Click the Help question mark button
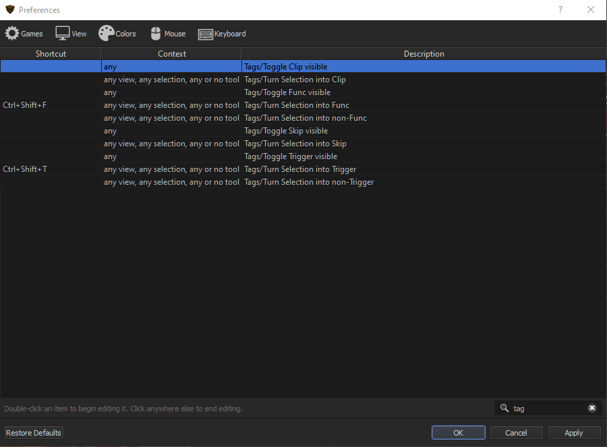The height and width of the screenshot is (447, 607). [x=560, y=10]
